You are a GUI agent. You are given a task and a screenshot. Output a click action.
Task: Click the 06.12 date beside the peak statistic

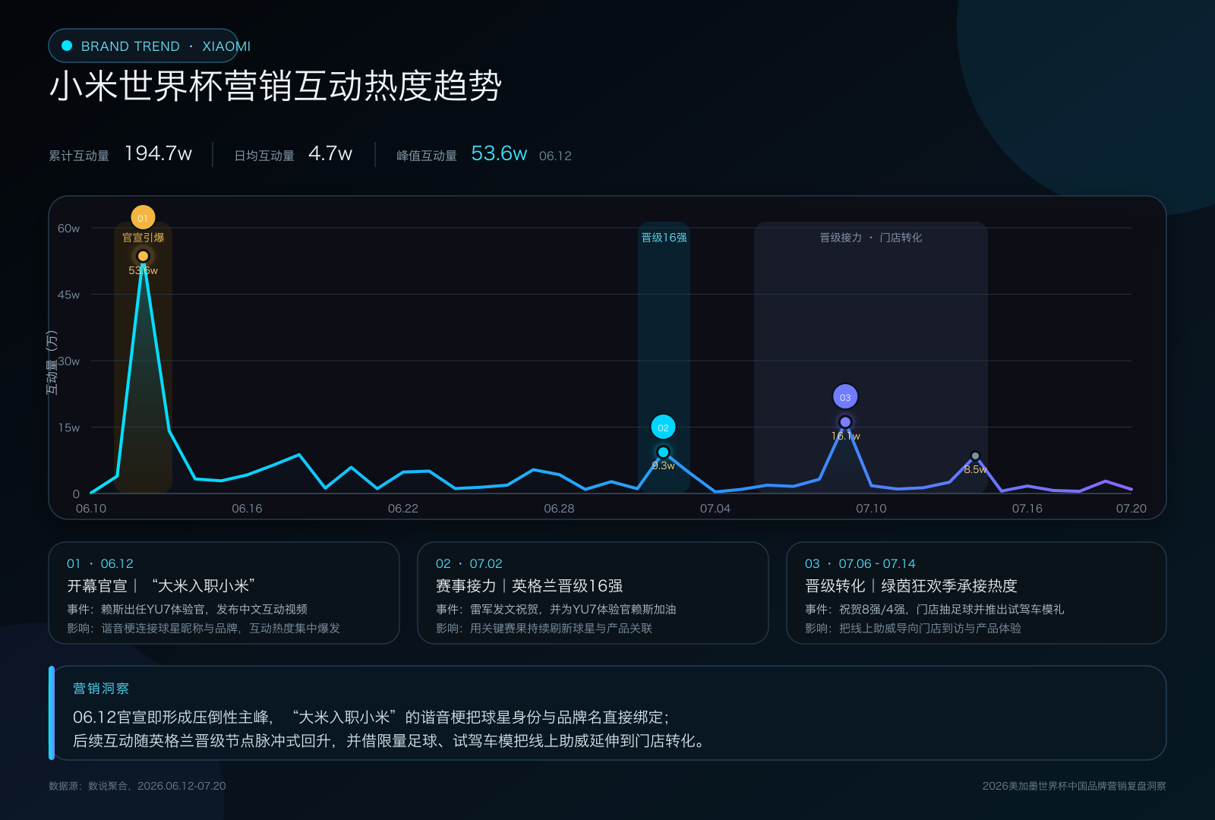[x=555, y=156]
